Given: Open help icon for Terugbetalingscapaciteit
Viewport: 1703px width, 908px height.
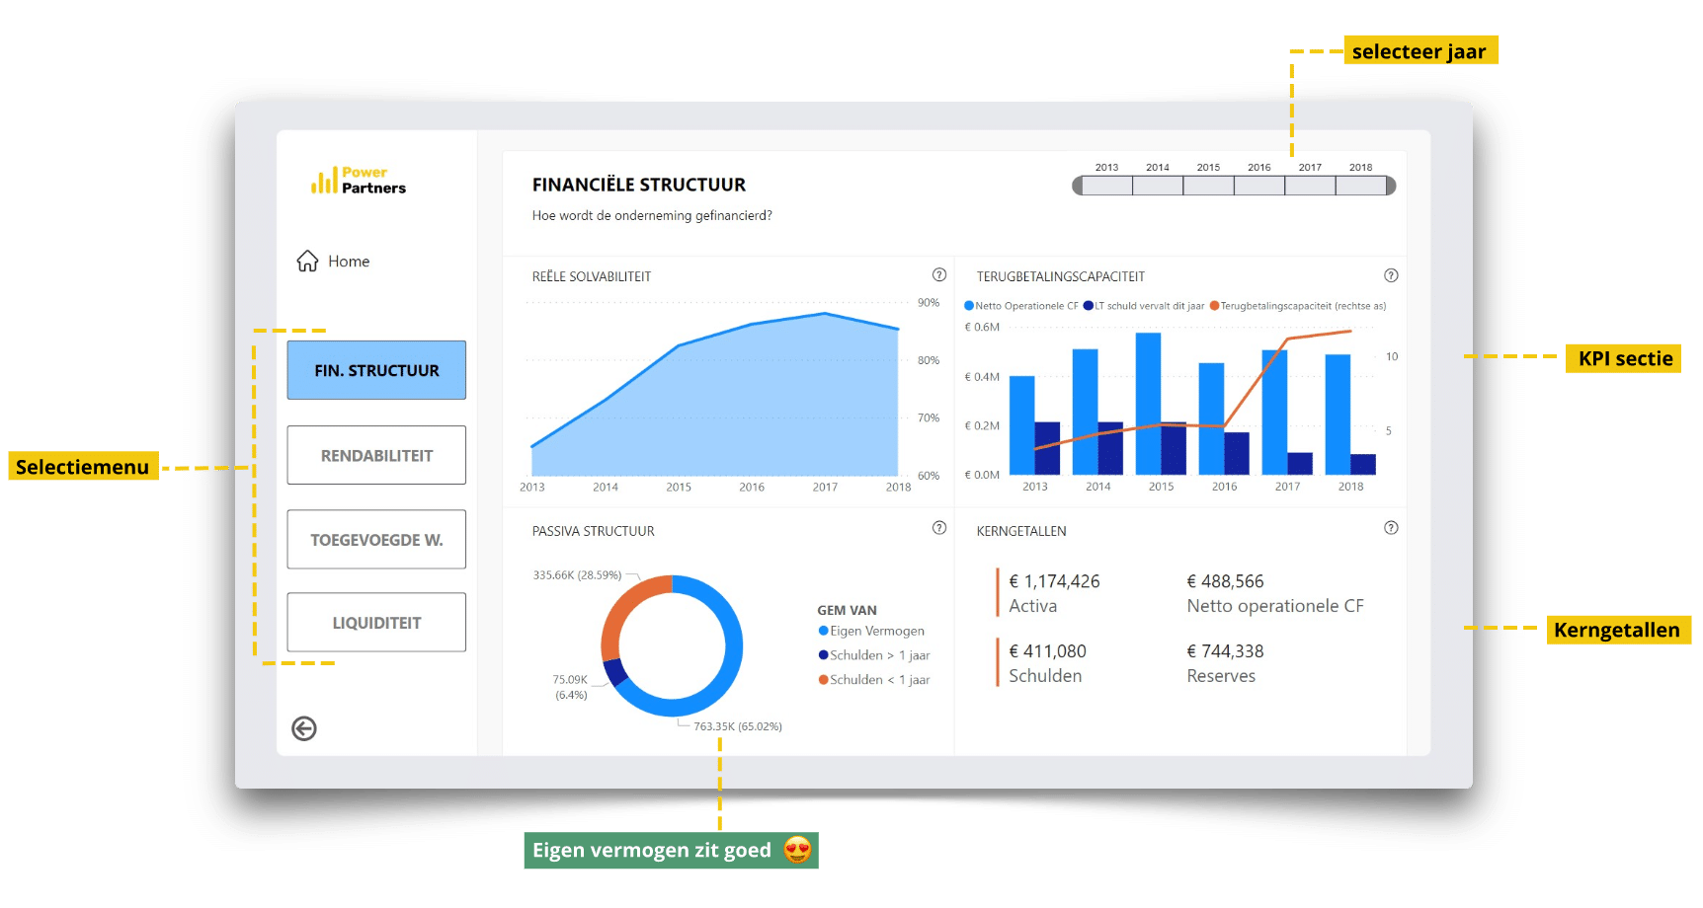Looking at the screenshot, I should click(1391, 275).
